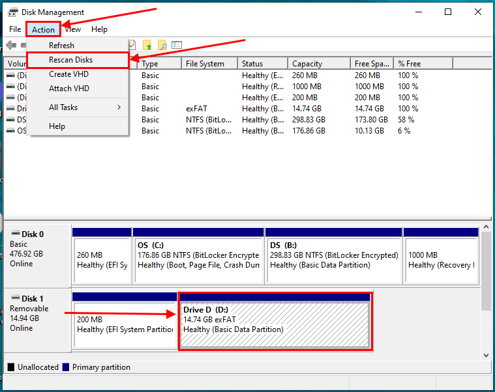Click the '58 %' free cell
This screenshot has width=495, height=392.
(x=406, y=120)
